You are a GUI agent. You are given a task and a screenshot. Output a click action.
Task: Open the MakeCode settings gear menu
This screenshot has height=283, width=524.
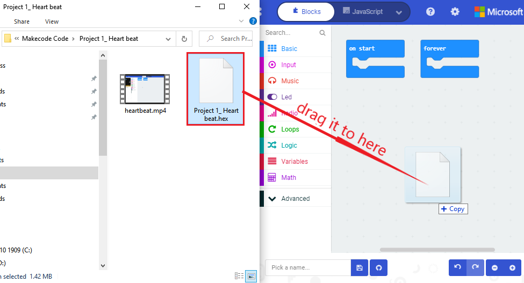(455, 12)
